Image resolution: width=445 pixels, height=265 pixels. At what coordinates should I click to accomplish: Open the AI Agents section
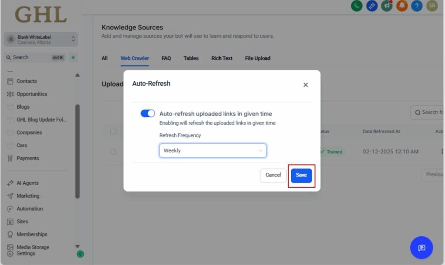[x=29, y=183]
